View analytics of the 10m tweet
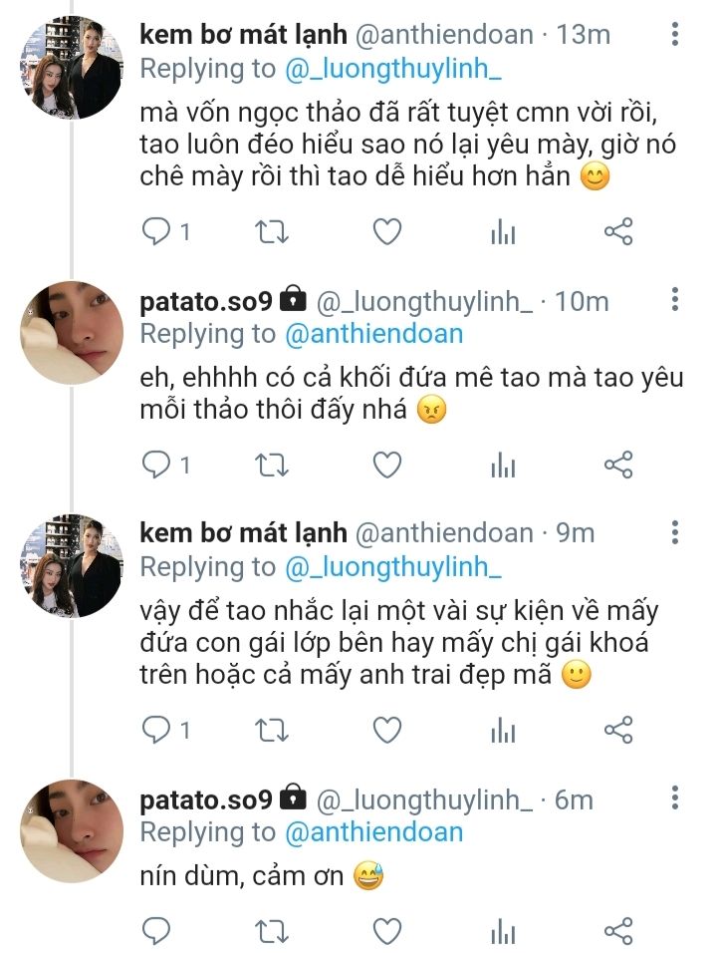 [x=503, y=467]
